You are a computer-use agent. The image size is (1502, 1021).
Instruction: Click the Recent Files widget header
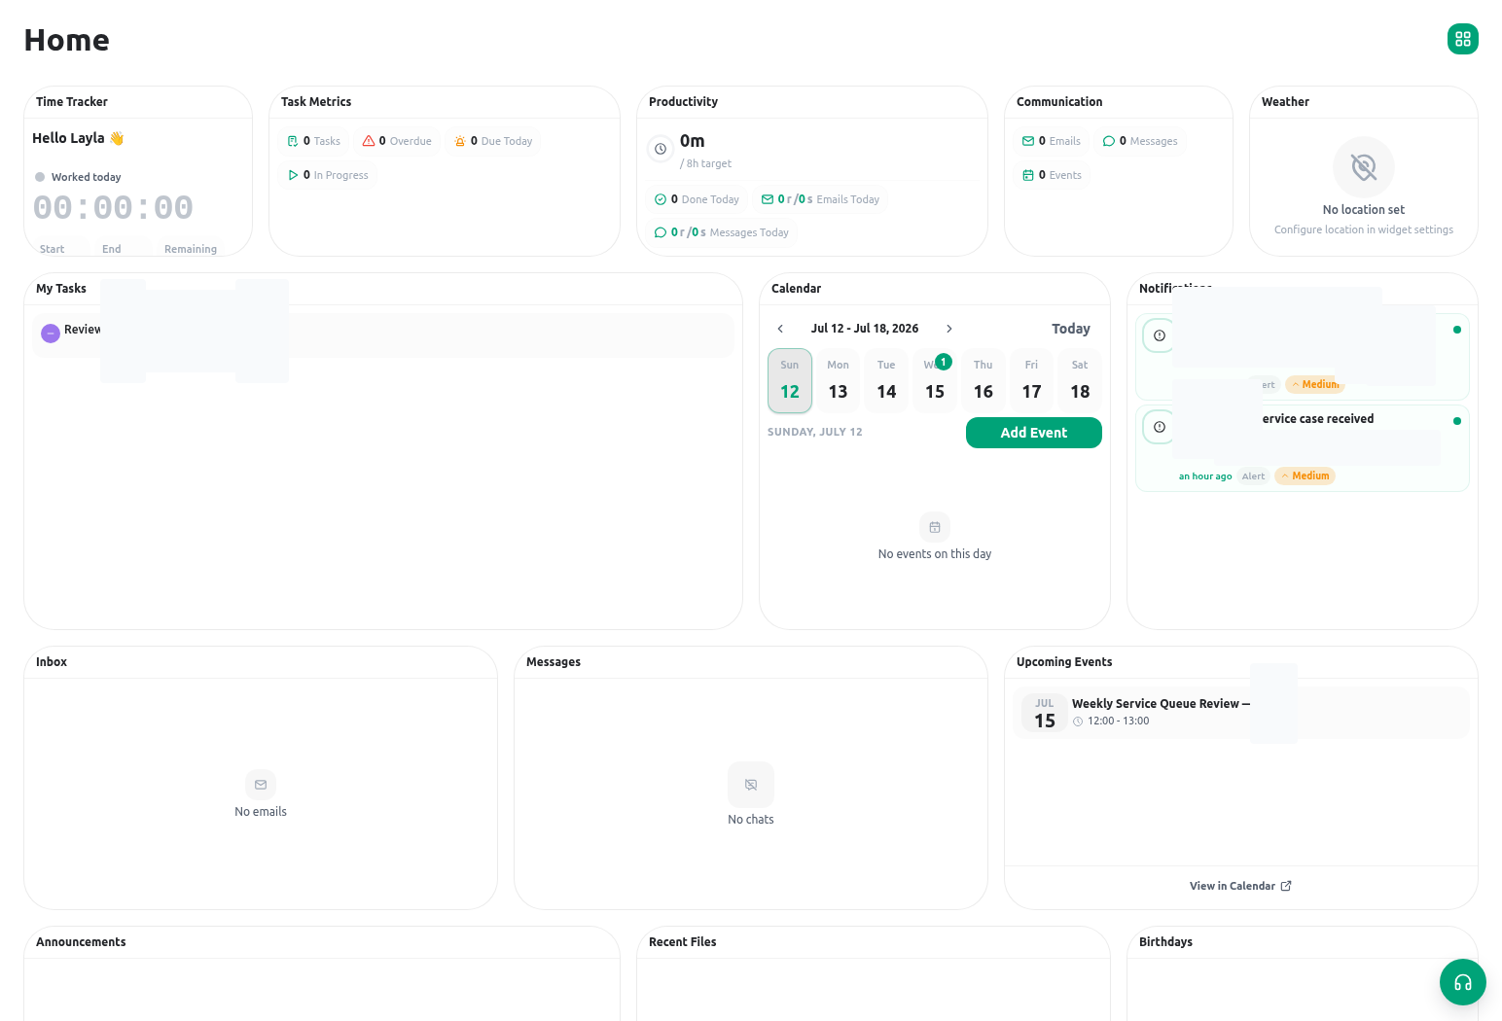[873, 942]
